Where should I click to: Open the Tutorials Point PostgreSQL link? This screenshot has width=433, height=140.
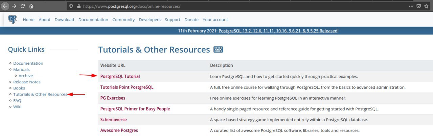(x=127, y=87)
